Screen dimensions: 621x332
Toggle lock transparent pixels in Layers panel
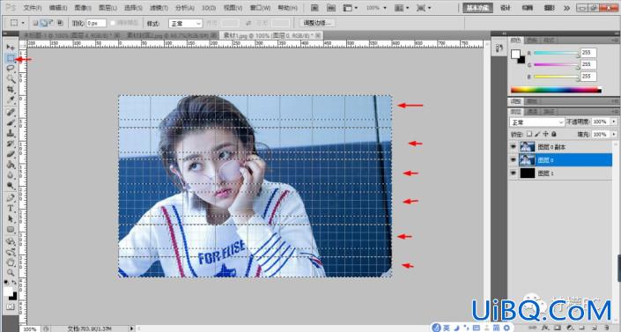coord(529,135)
